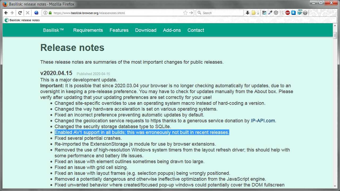Open the Downloads arrow button
Viewport: 340px width, 191px height.
(248, 13)
